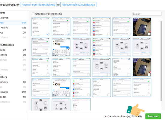Select the Photos category with 0/27 count
The width and height of the screenshot is (165, 120).
[x=13, y=22]
